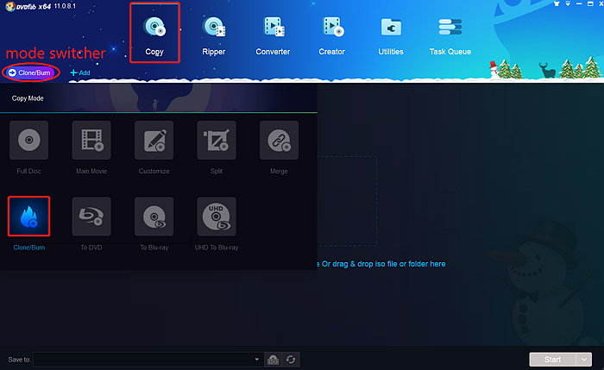Click the drag & drop ISO link
This screenshot has width=604, height=370.
(381, 264)
